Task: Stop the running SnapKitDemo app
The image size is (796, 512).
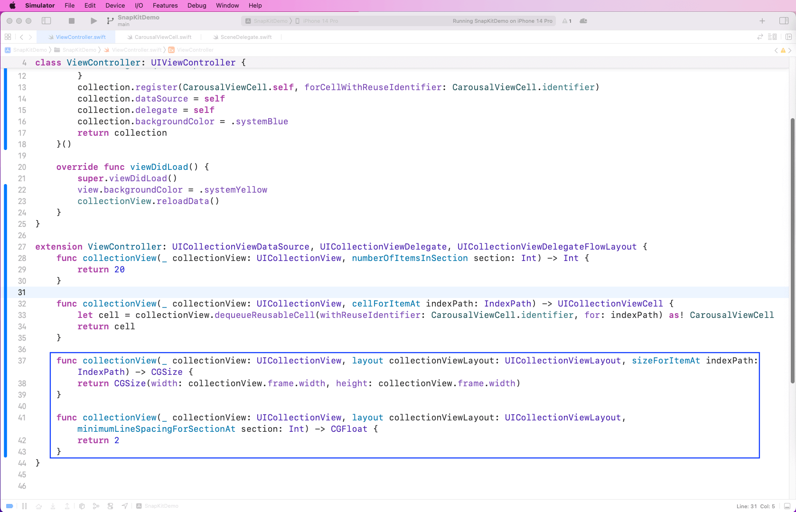Action: click(72, 21)
